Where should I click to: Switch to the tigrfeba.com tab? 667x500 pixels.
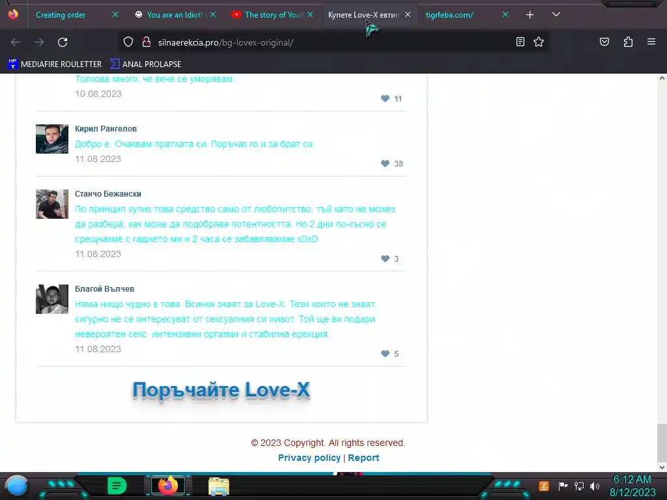tap(449, 15)
